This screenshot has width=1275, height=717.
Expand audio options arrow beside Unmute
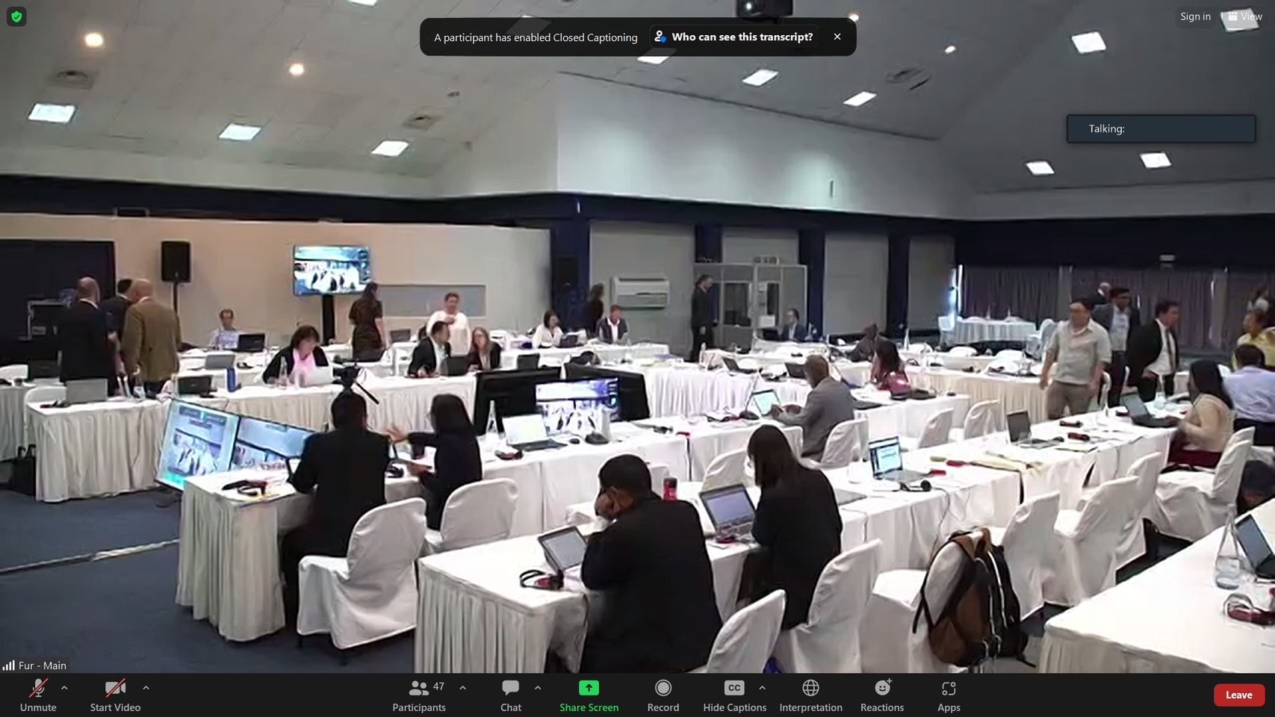(x=64, y=688)
